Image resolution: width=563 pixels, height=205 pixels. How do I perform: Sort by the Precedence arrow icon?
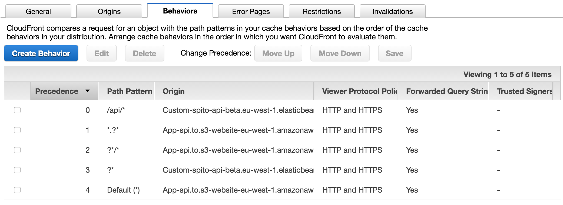[x=87, y=91]
